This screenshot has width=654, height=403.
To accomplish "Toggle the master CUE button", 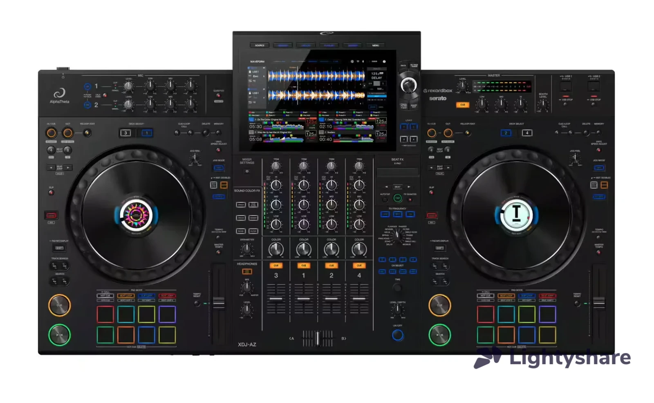I will tap(462, 105).
